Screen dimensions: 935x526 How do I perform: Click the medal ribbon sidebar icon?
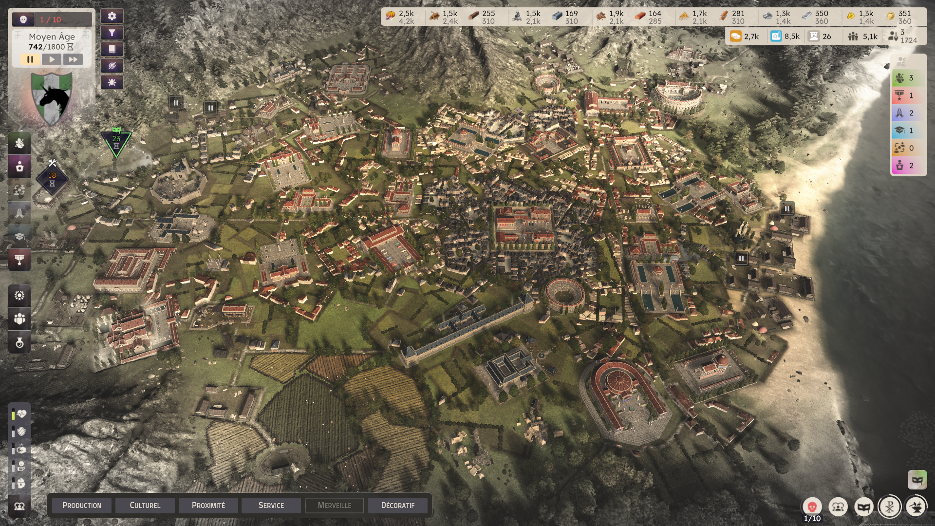tap(19, 260)
